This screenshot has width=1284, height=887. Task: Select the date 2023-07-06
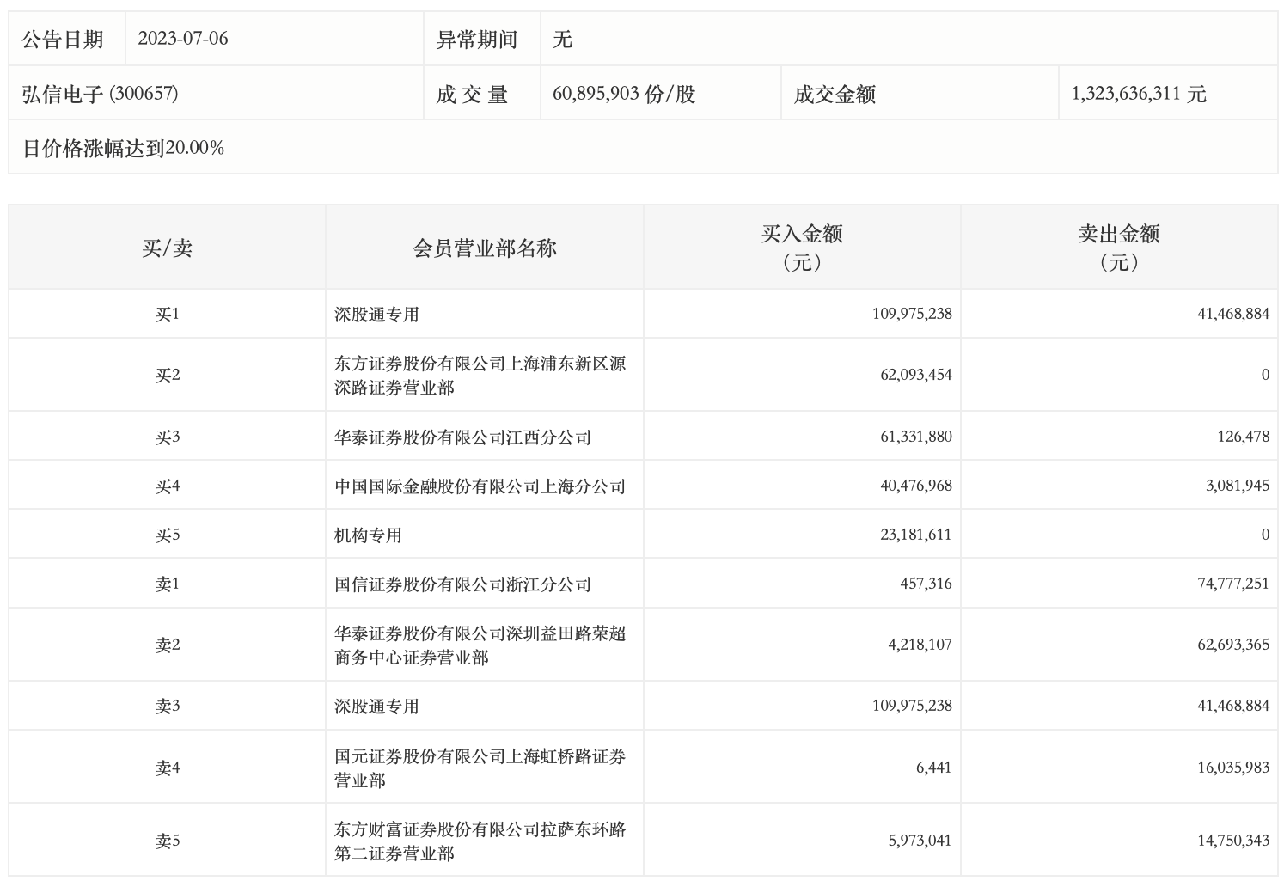182,39
